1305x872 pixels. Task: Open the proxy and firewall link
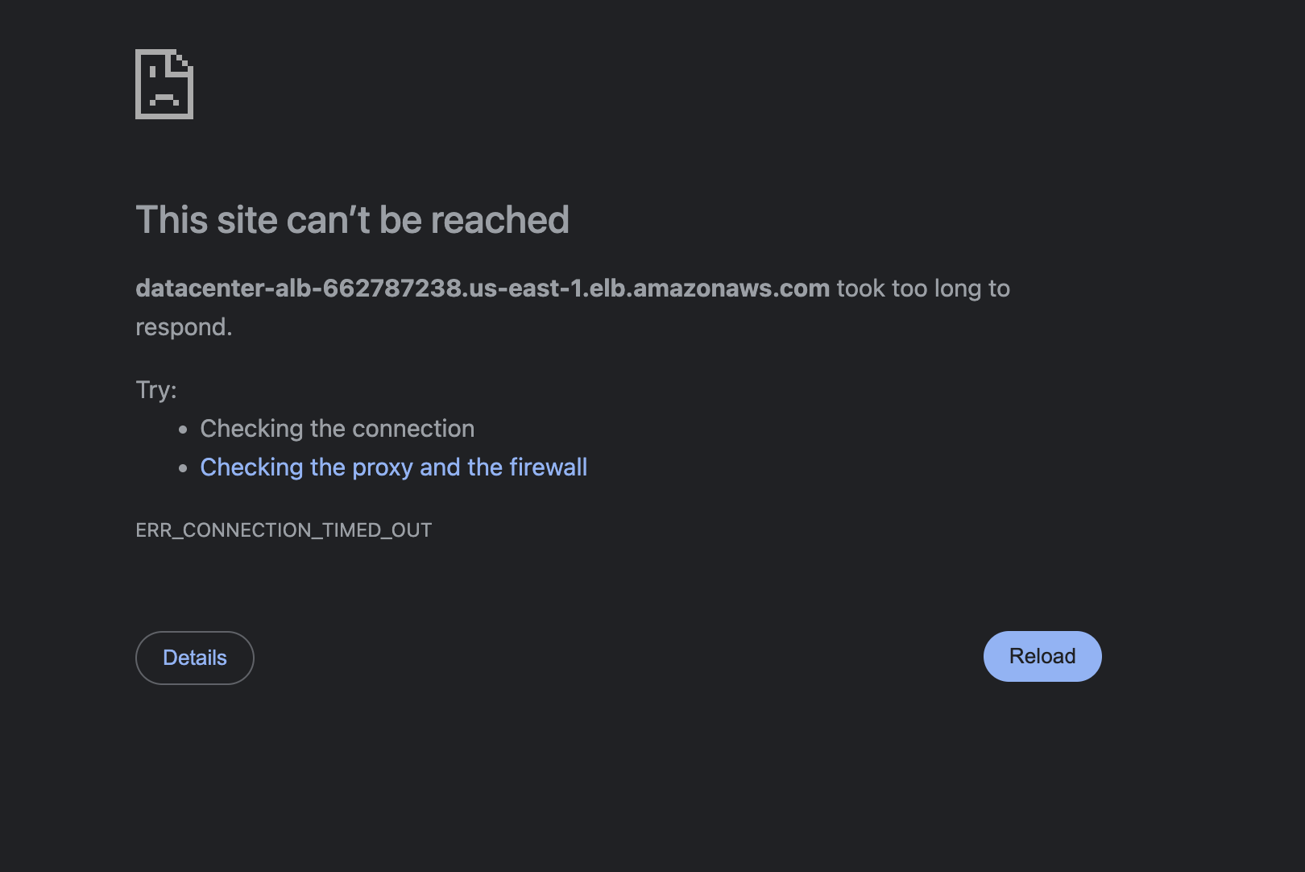[393, 467]
